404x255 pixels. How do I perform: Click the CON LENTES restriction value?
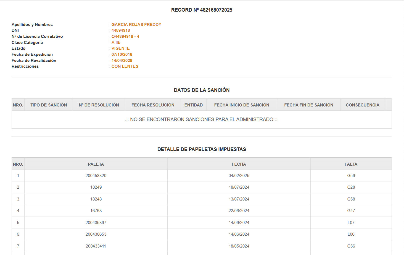pos(125,66)
